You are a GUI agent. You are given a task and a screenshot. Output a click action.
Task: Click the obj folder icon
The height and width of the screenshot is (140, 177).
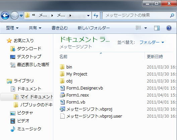click(62, 81)
